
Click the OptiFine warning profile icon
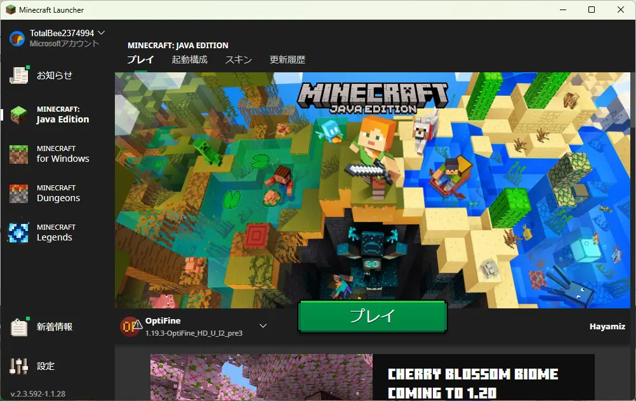(131, 326)
